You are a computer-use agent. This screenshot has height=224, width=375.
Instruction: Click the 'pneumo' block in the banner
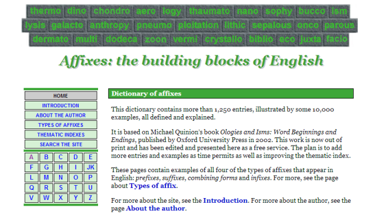pos(154,25)
